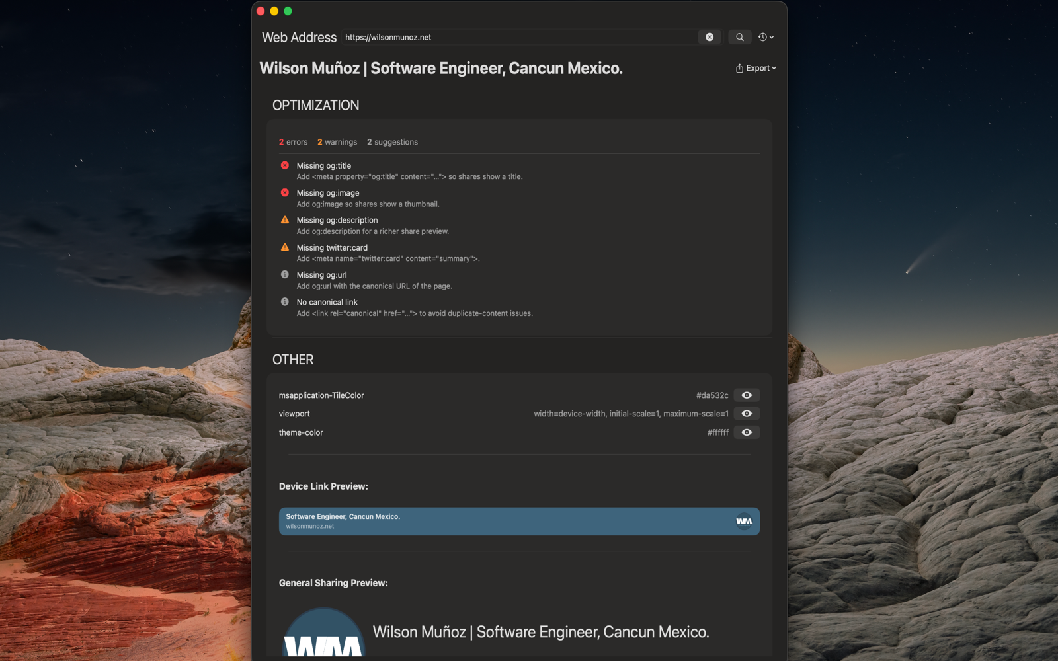Click into the URL input field

coord(519,37)
